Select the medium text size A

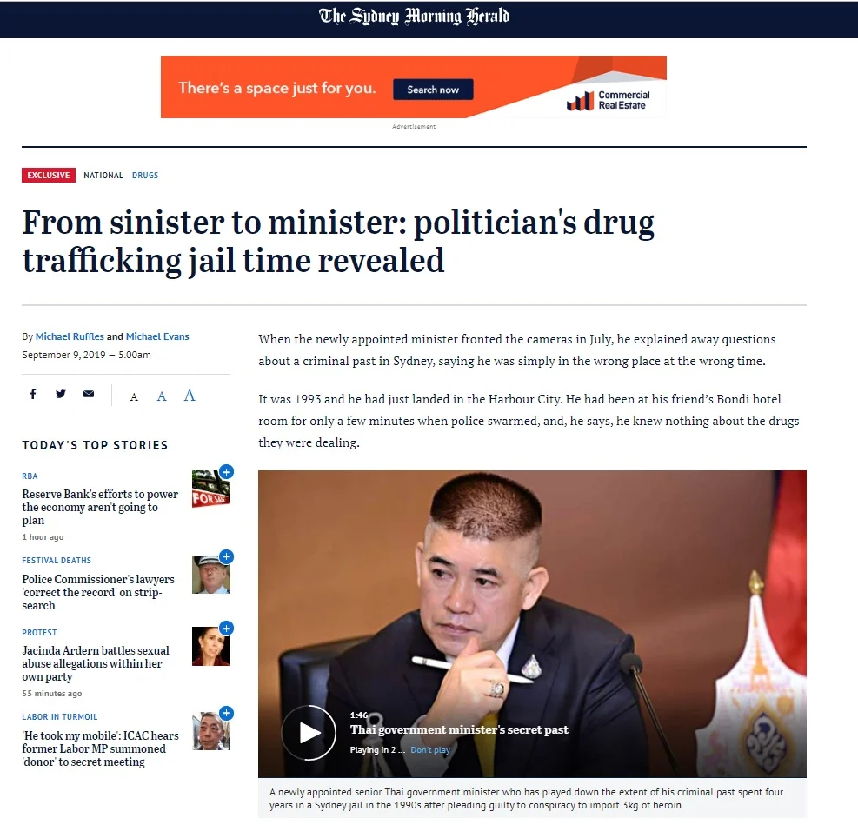pos(162,396)
